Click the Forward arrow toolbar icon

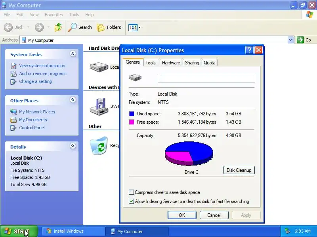click(x=39, y=27)
